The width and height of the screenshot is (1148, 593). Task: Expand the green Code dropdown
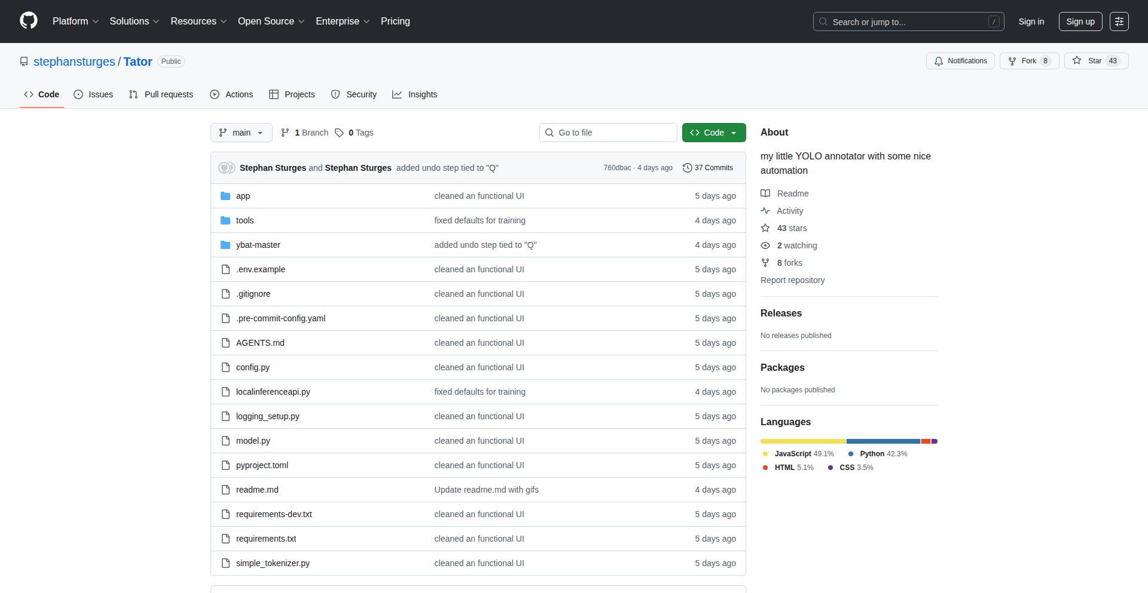(x=713, y=133)
